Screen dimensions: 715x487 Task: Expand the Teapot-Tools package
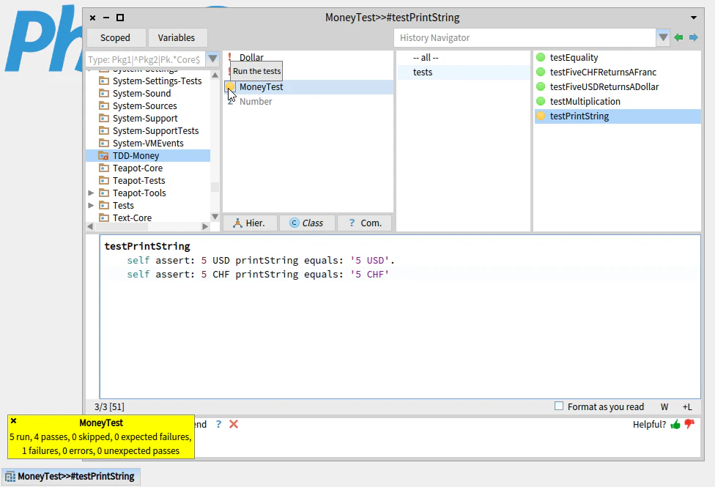[91, 193]
